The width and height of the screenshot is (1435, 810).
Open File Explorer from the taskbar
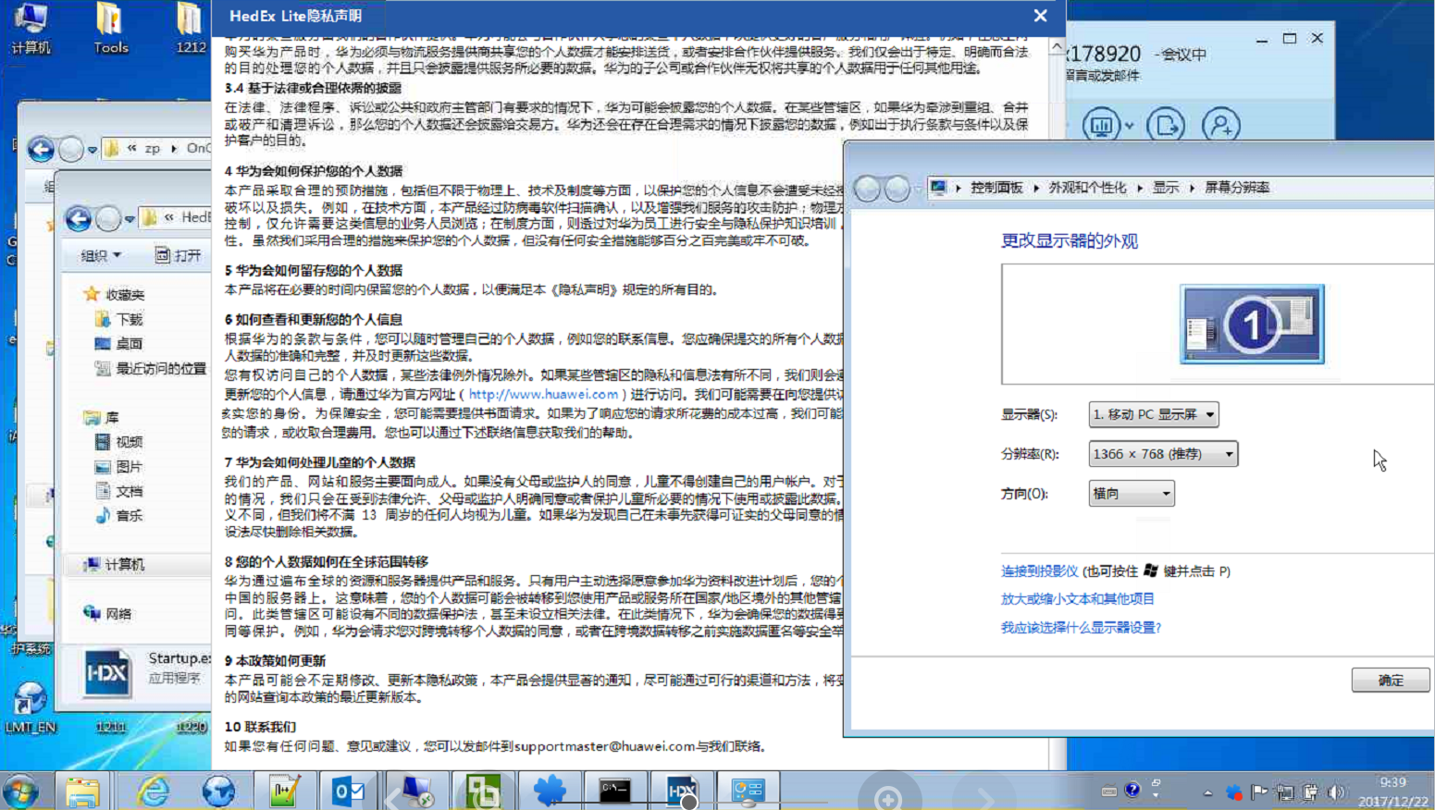pyautogui.click(x=82, y=792)
